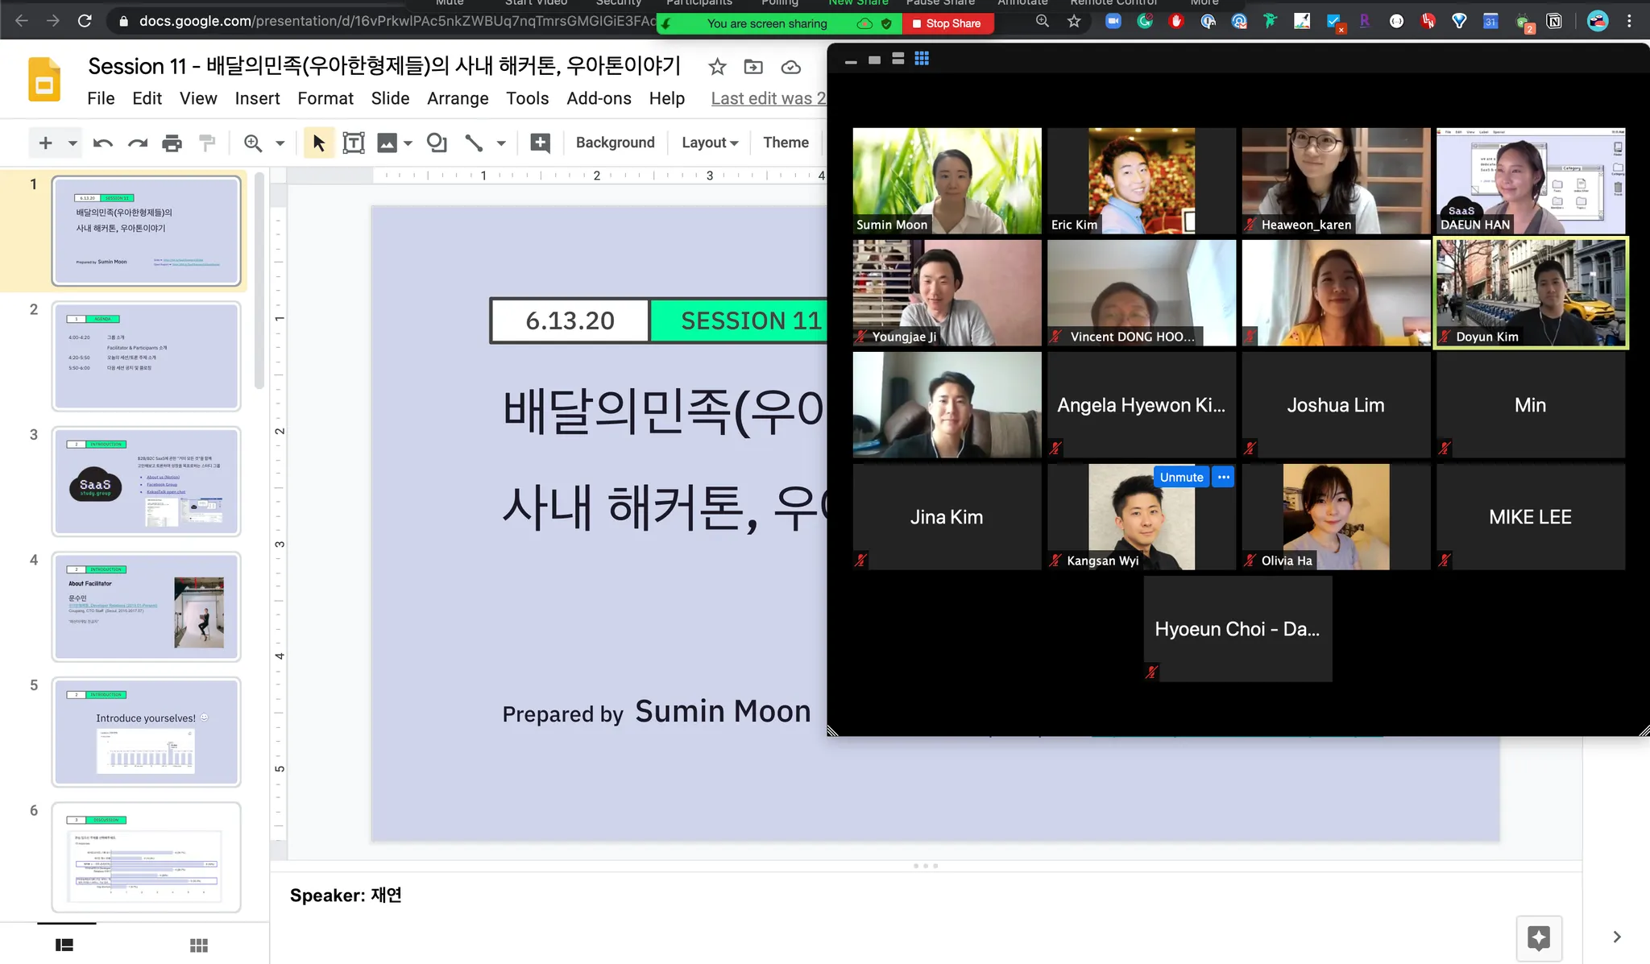This screenshot has height=964, width=1650.
Task: Click the move to folder icon
Action: point(753,67)
